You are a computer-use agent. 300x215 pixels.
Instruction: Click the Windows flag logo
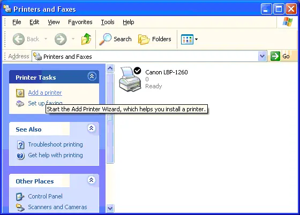click(x=288, y=22)
